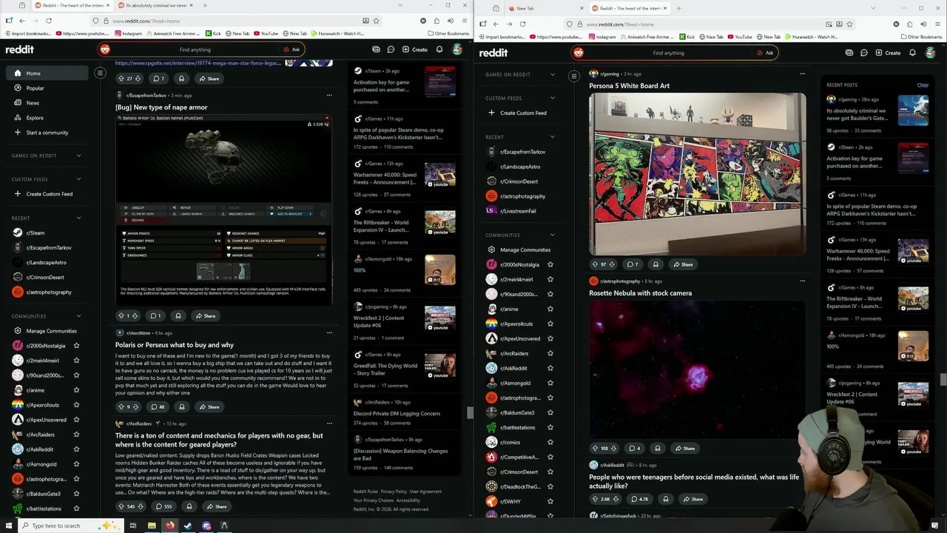
Task: Collapse Games on Reddit section in left window
Action: [x=78, y=155]
